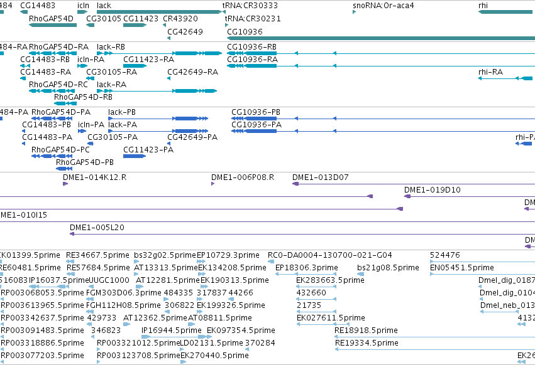
Task: Click the lack-RA transcript label
Action: 111,85
